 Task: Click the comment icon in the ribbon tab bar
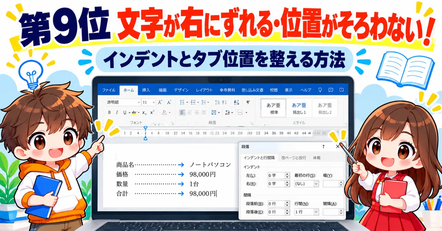click(331, 90)
